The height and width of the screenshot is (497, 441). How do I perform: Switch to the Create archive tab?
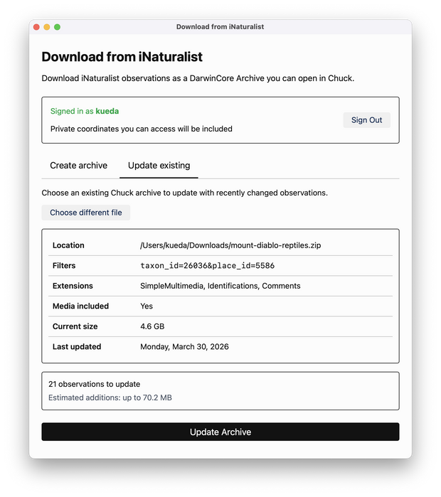79,166
